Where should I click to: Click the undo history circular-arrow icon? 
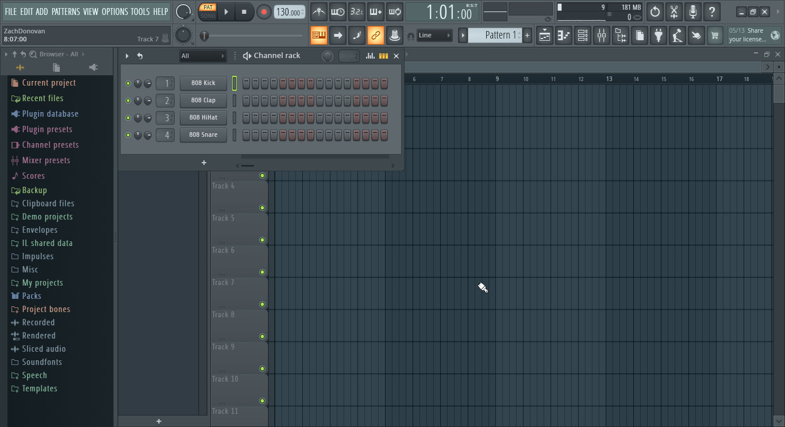click(655, 11)
